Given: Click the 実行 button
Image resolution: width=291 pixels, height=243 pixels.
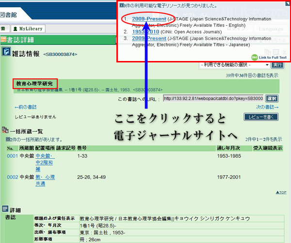Looking at the screenshot, I should [x=277, y=65].
